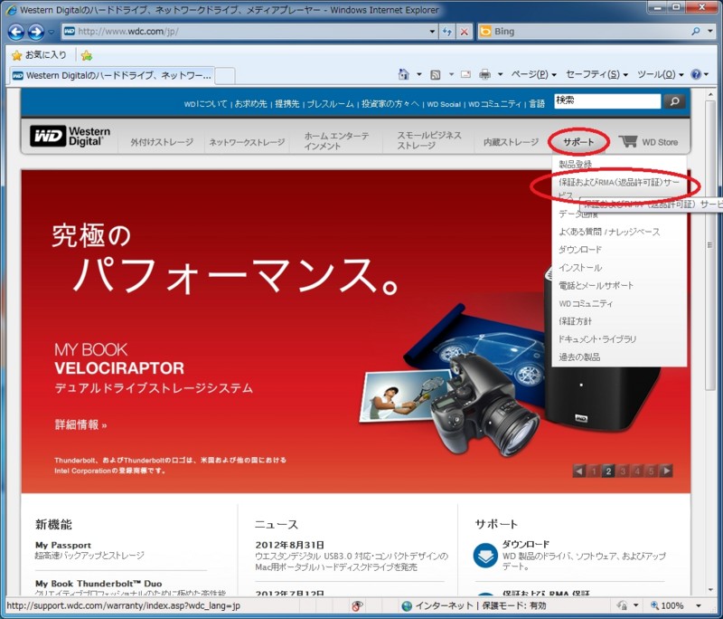The height and width of the screenshot is (619, 723).
Task: Select ダウンロード in support dropdown menu
Action: (x=580, y=250)
